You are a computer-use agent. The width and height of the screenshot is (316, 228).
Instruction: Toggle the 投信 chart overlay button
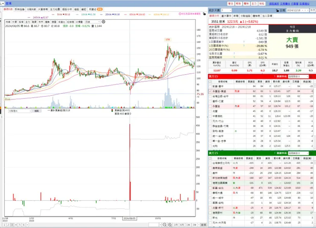point(21,22)
